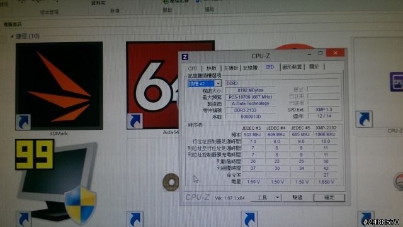The image size is (403, 227).
Task: Click the 533 MHz frequency cell
Action: coord(253,134)
